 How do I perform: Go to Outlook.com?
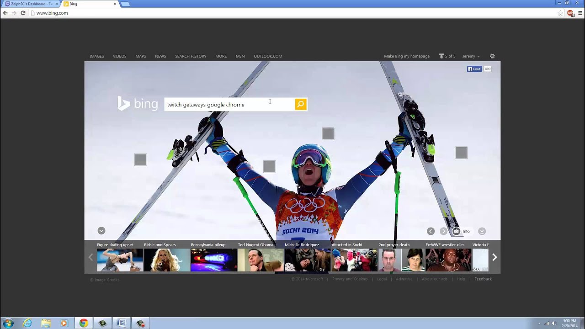(x=268, y=56)
